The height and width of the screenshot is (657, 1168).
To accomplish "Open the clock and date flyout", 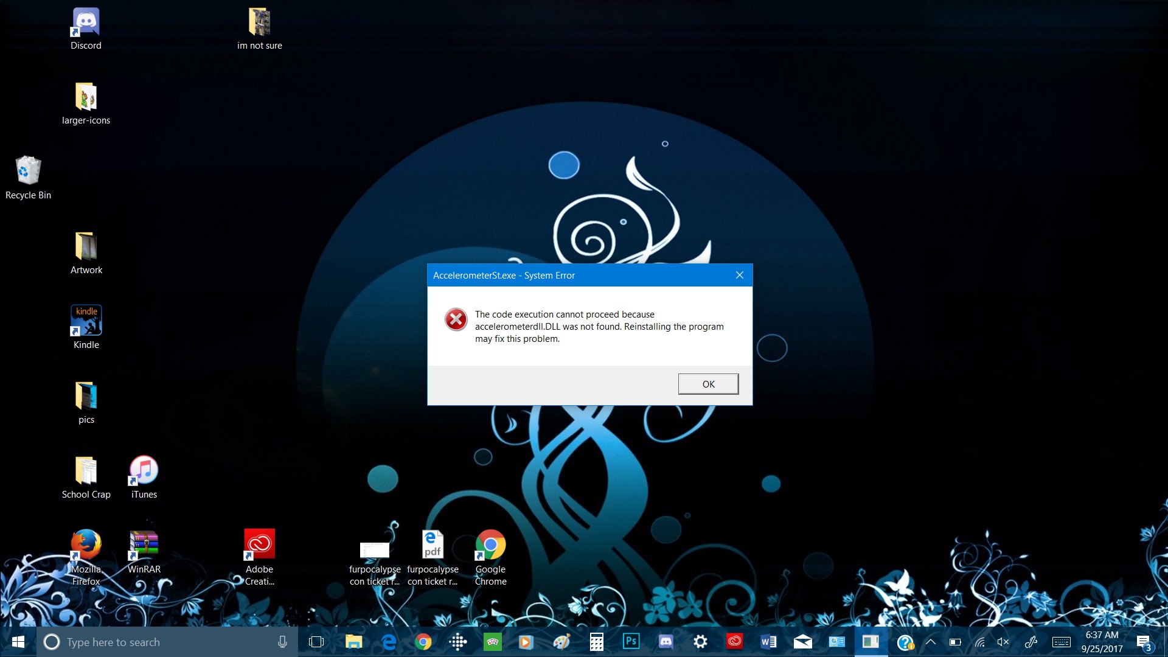I will point(1102,642).
